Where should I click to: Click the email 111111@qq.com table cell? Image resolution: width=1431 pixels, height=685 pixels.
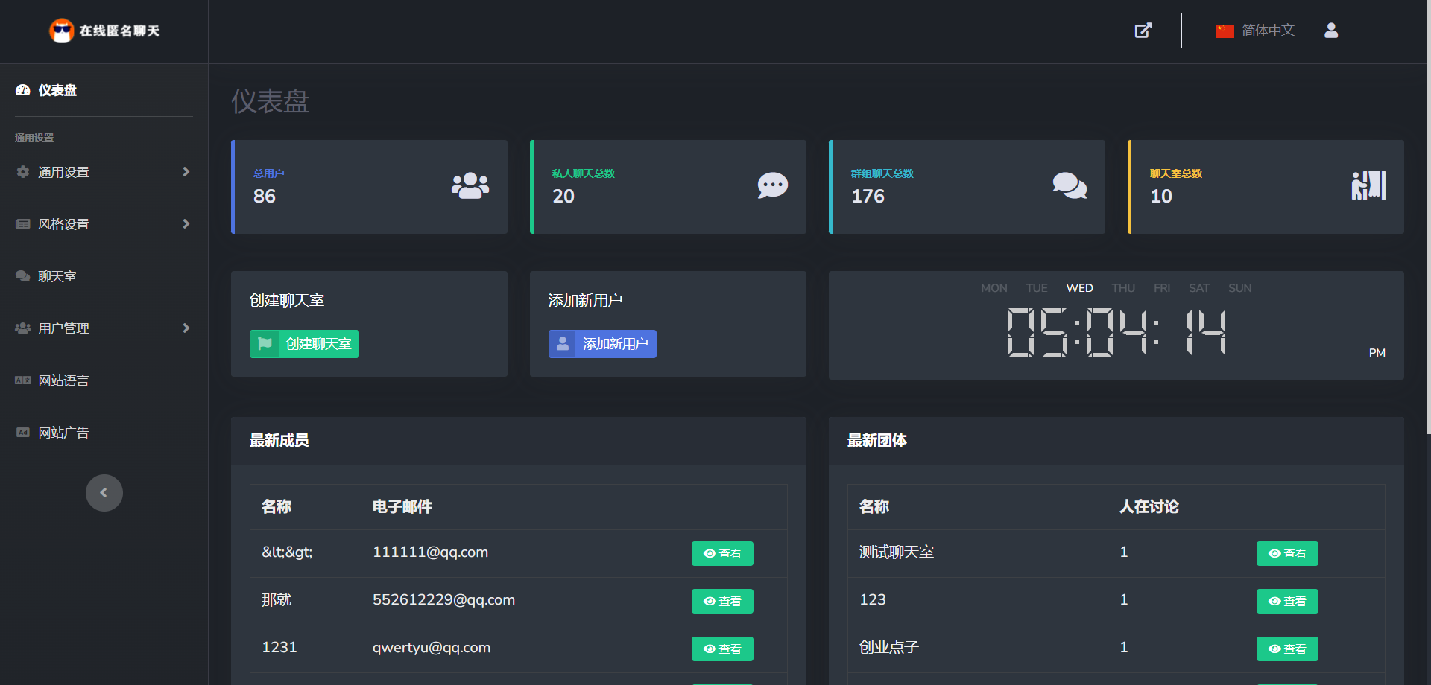(430, 552)
